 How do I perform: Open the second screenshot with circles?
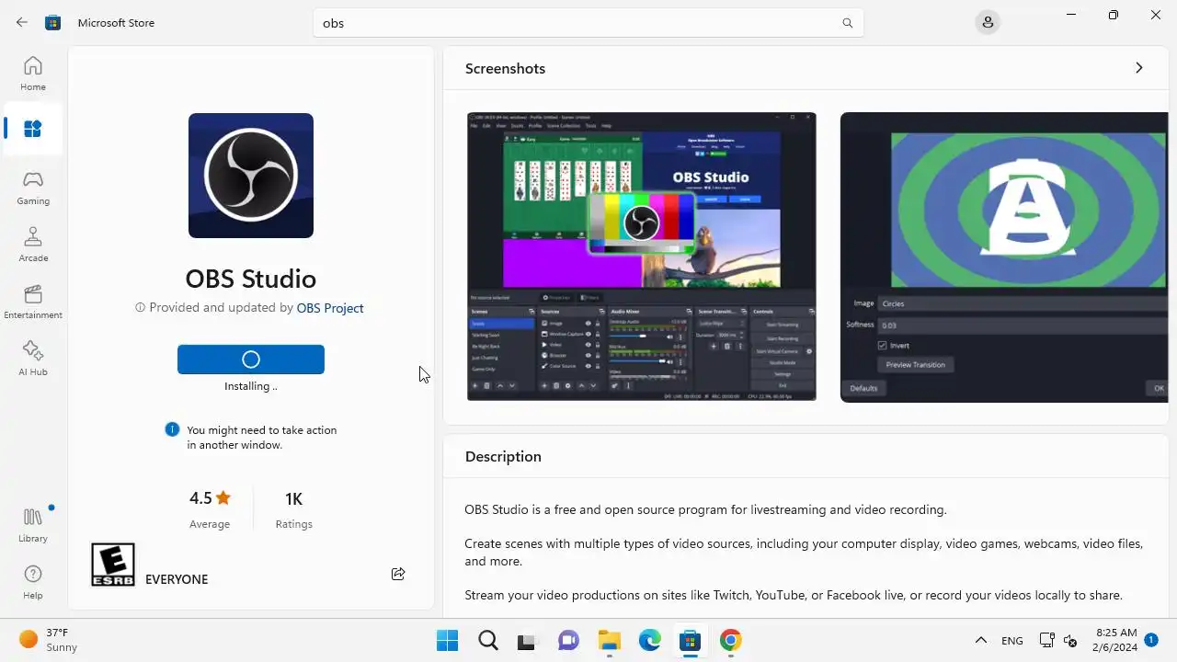[1004, 257]
